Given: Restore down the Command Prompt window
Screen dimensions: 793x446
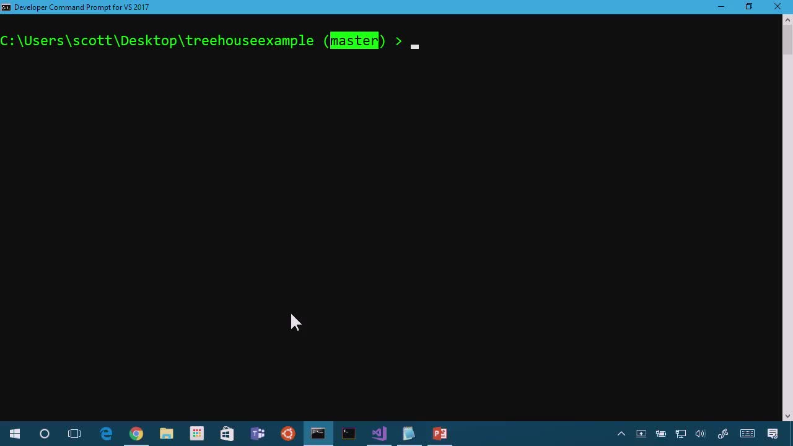Looking at the screenshot, I should pos(749,7).
